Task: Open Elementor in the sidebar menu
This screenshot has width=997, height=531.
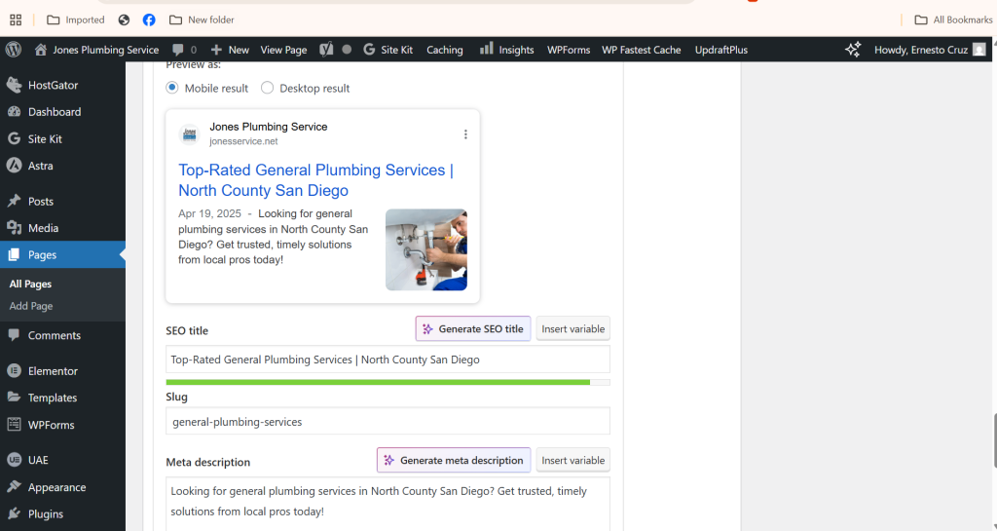Action: (53, 371)
